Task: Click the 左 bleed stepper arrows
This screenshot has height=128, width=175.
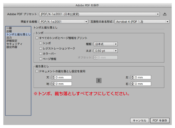Action: tap(133, 77)
